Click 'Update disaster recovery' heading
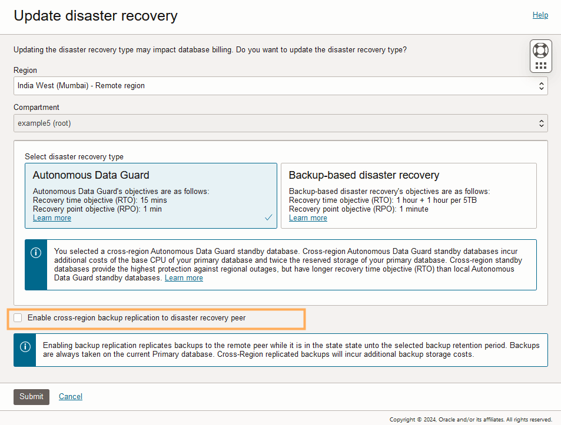The image size is (561, 425). 95,16
